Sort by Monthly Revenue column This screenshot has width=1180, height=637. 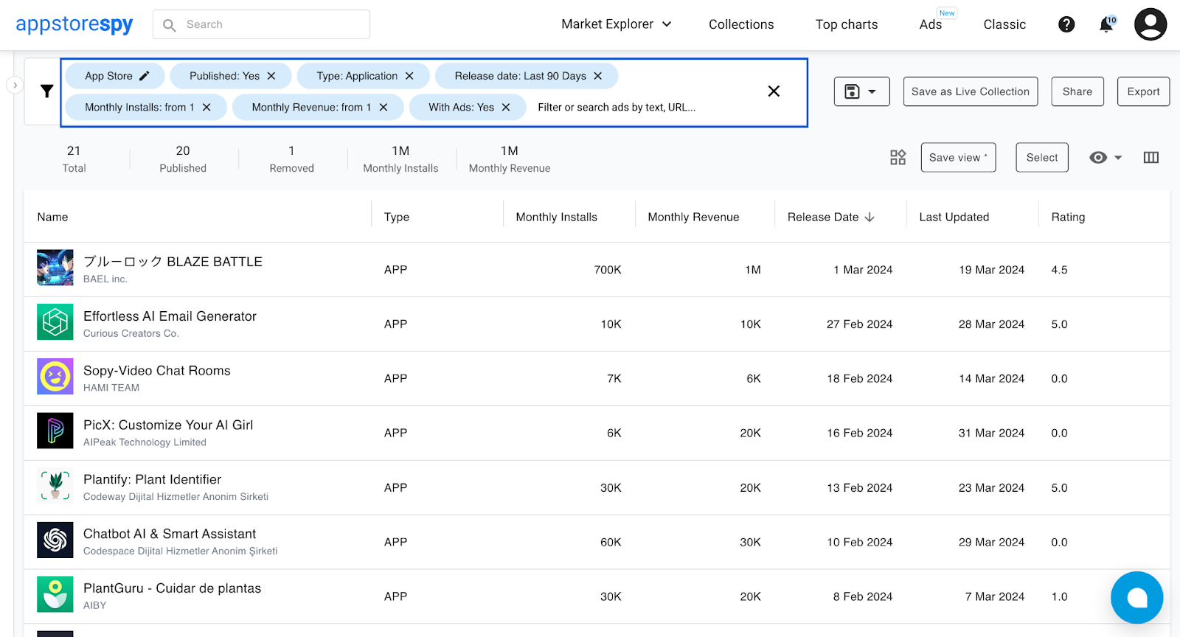[693, 217]
